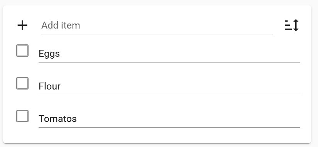Screen dimensions: 318x147
Task: Focus the Add item text field
Action: (x=157, y=26)
